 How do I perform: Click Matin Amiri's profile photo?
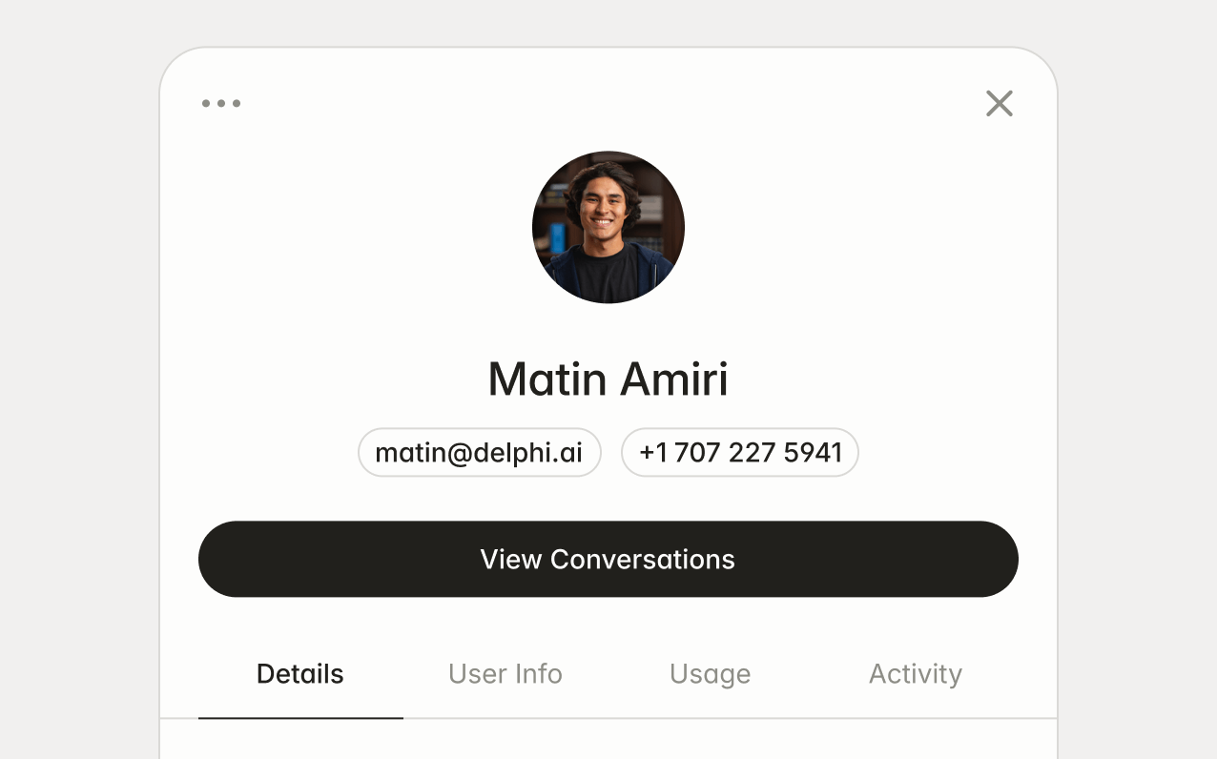[x=608, y=227]
